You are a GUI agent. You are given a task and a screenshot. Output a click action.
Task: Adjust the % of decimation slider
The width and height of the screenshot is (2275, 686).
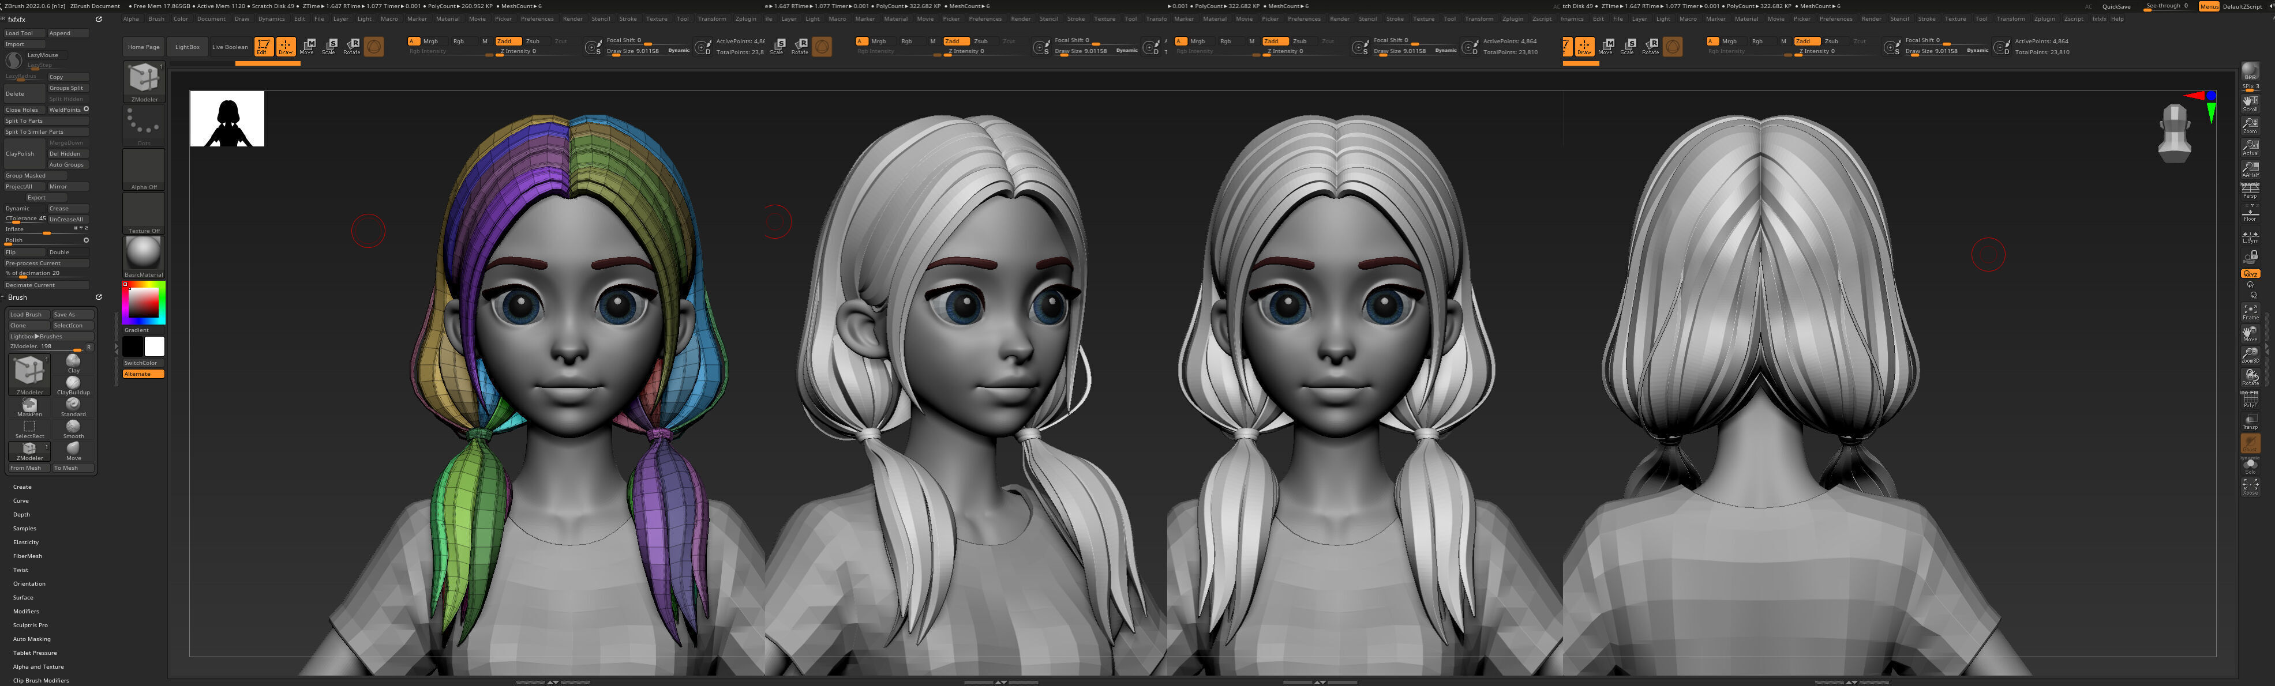tap(46, 274)
